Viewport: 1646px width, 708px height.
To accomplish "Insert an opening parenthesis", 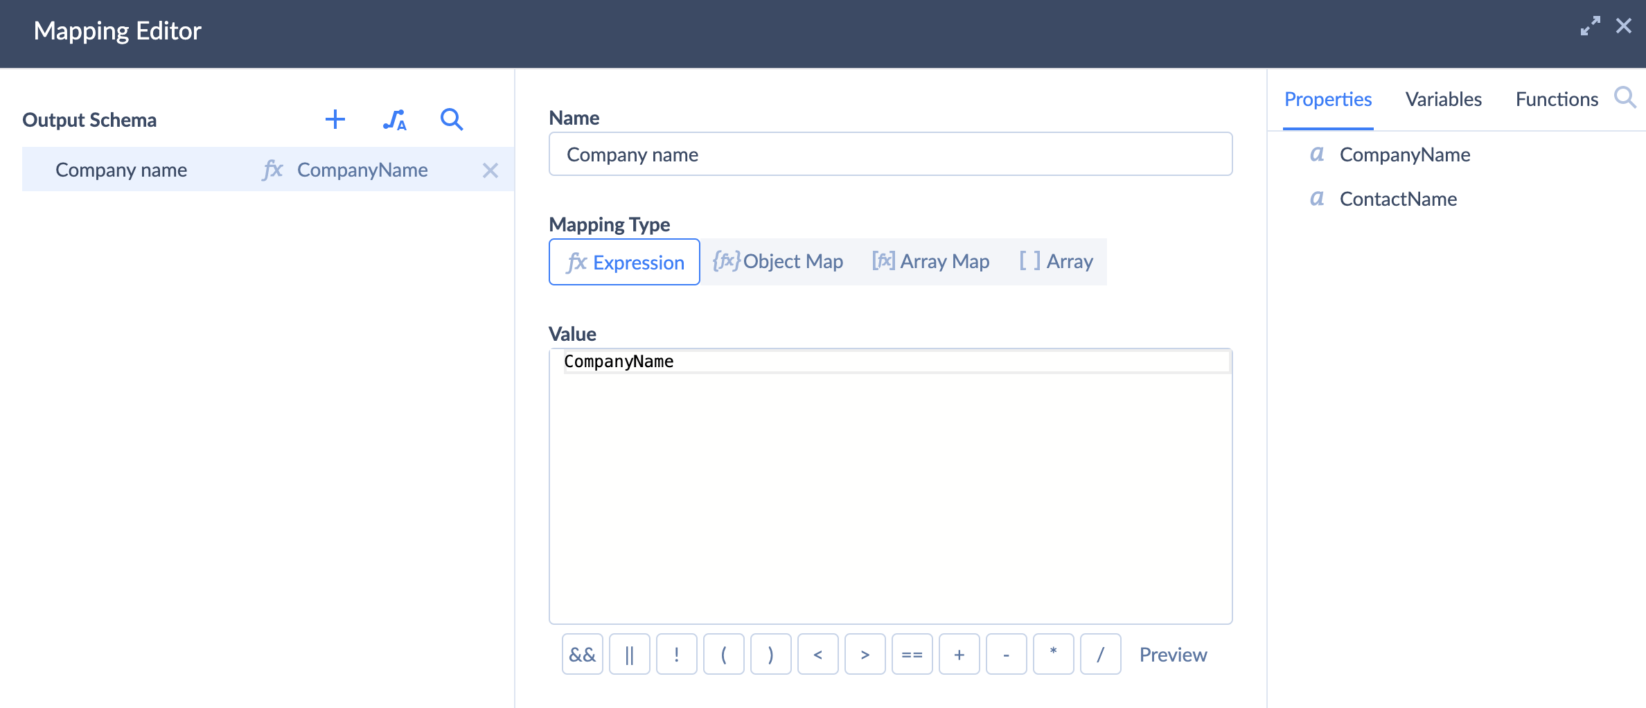I will (724, 654).
